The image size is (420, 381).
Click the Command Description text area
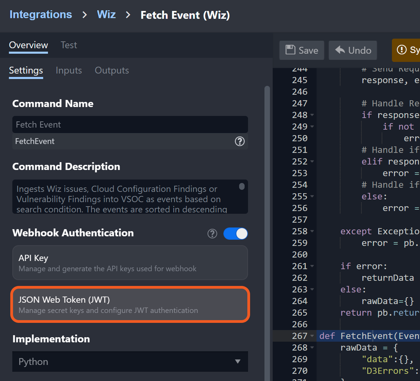(123, 198)
